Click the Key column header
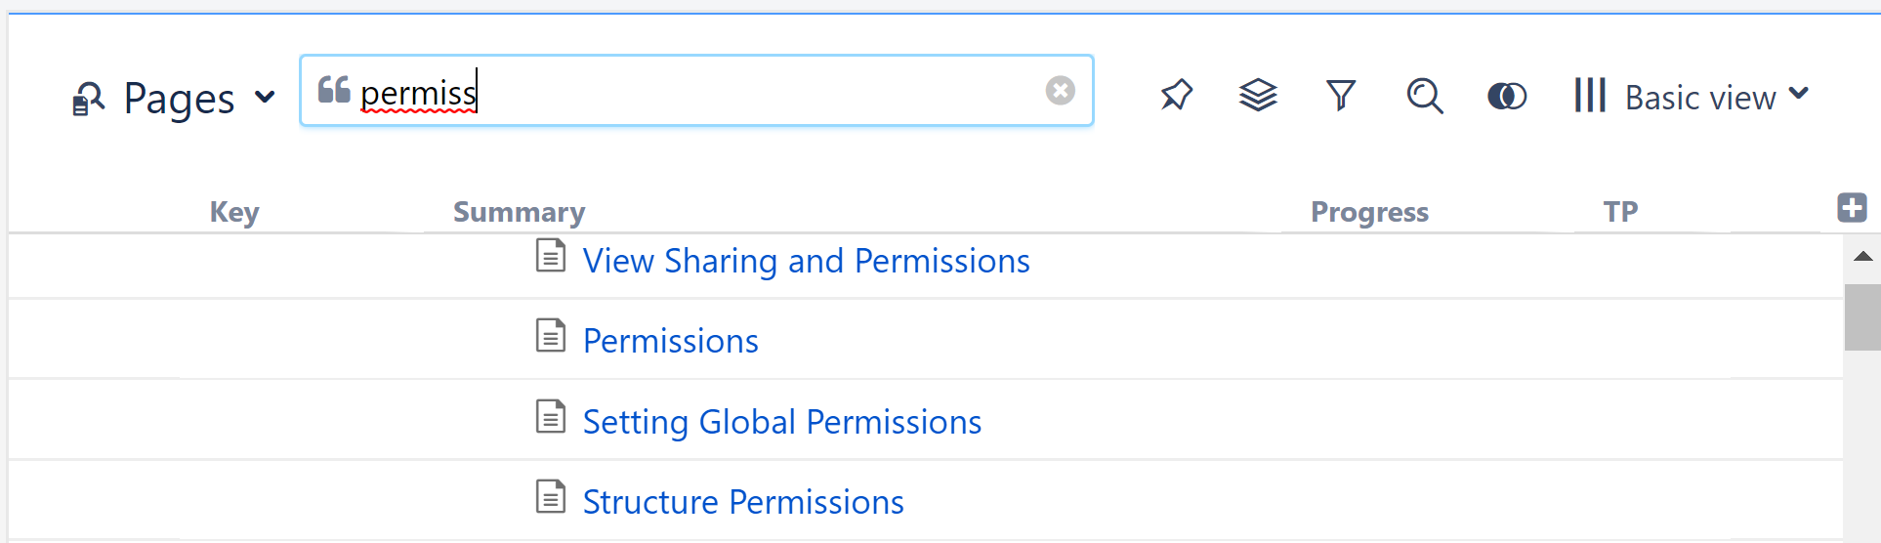Screen dimensions: 1881x543 [234, 212]
